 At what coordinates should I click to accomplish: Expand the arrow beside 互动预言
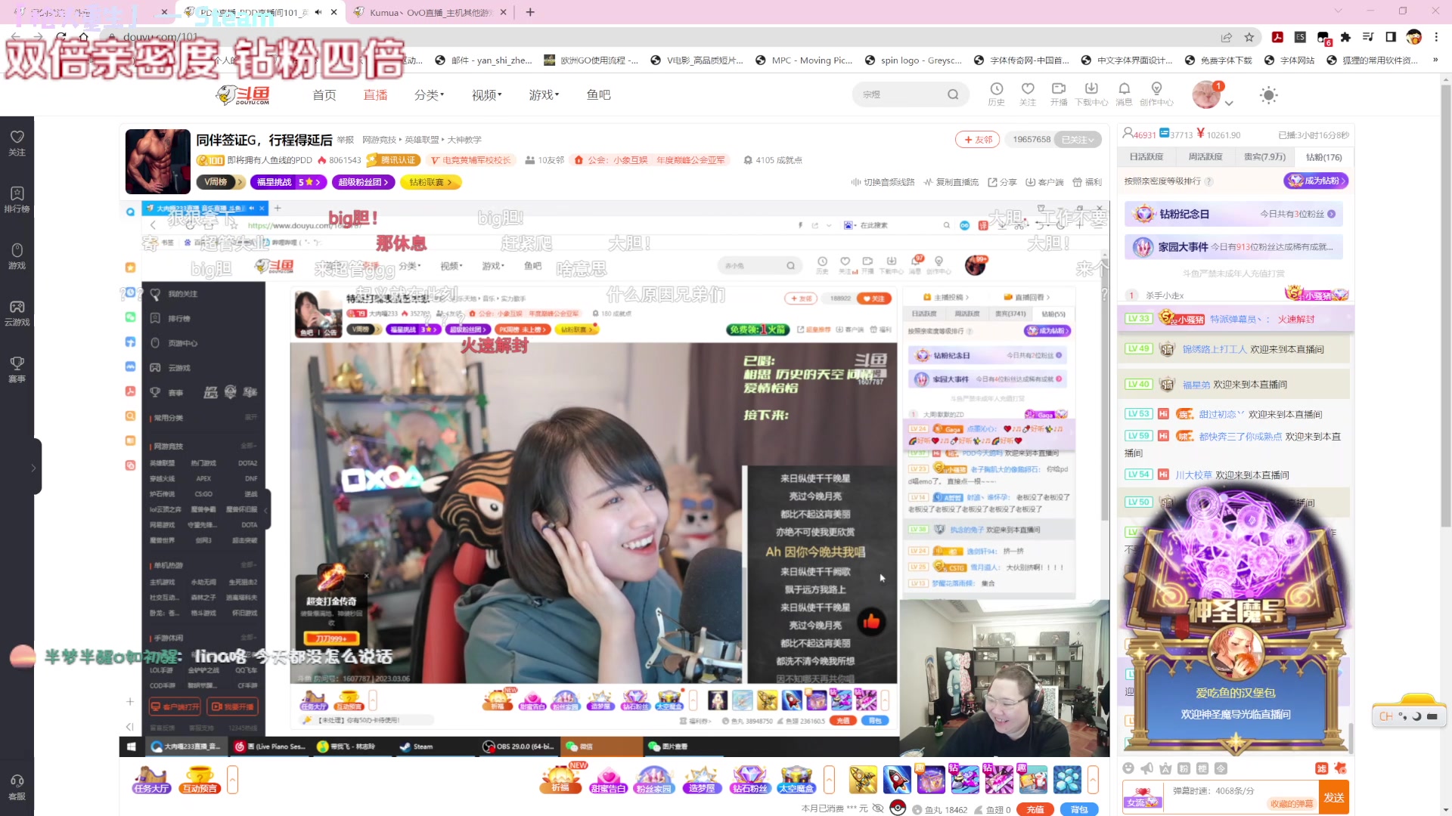[233, 779]
